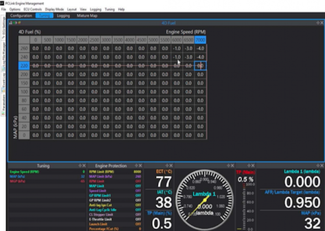Pin the Tuning runtime values panel
This screenshot has width=325, height=231.
pos(80,165)
